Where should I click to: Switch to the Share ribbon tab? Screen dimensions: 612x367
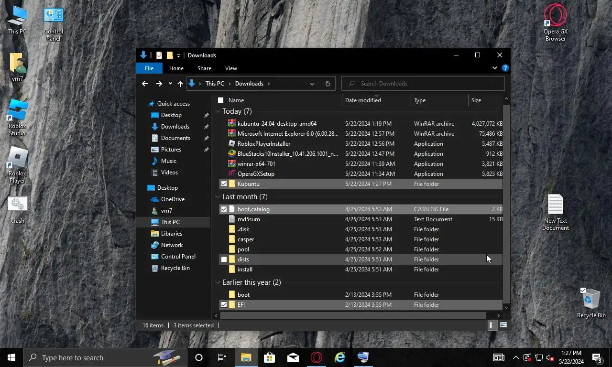(x=204, y=68)
